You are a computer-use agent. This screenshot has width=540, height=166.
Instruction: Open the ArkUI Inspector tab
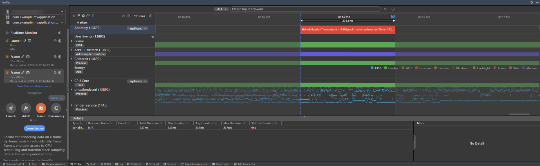click(244, 164)
